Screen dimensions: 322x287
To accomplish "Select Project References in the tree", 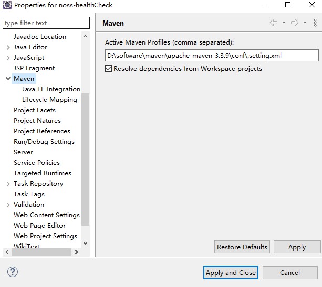I will [x=42, y=131].
